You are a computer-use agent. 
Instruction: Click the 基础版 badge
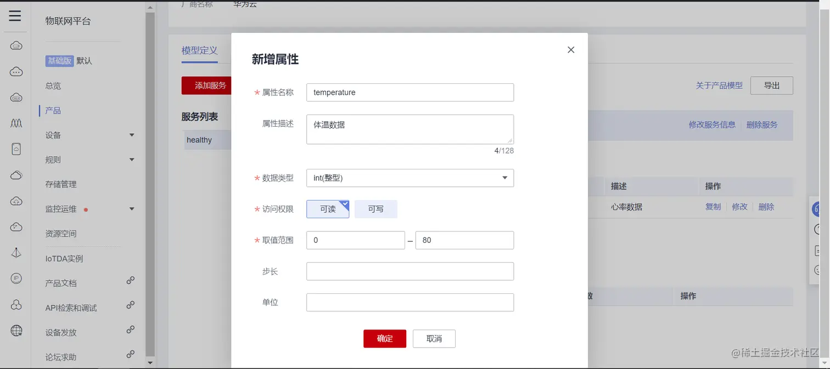coord(59,61)
